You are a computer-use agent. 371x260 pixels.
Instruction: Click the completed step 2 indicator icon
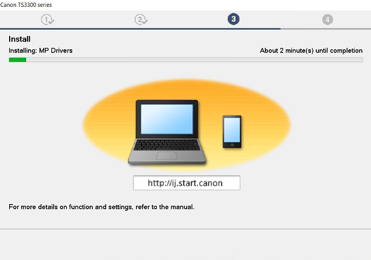coord(141,19)
